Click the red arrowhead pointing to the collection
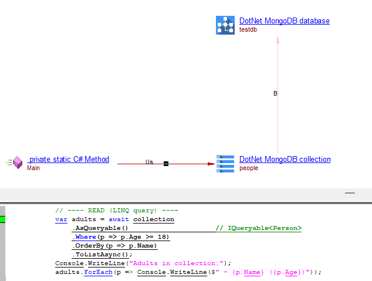372x281 pixels. pos(211,164)
